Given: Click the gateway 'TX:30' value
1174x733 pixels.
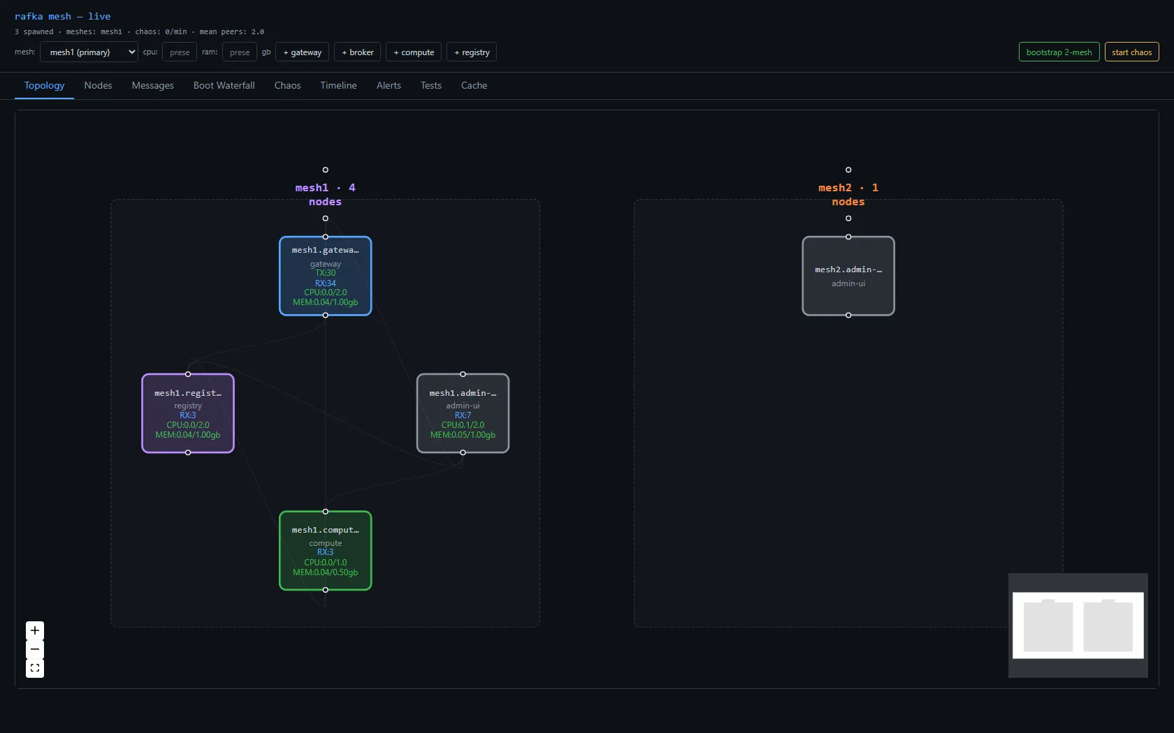Looking at the screenshot, I should (x=326, y=273).
